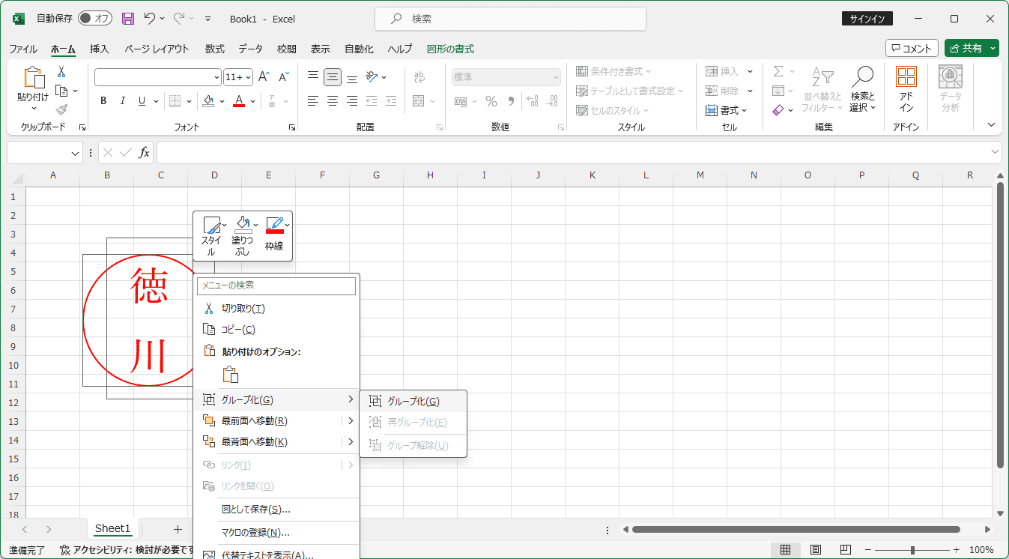Viewport: 1009px width, 559px height.
Task: Add a new sheet with plus button
Action: [x=178, y=529]
